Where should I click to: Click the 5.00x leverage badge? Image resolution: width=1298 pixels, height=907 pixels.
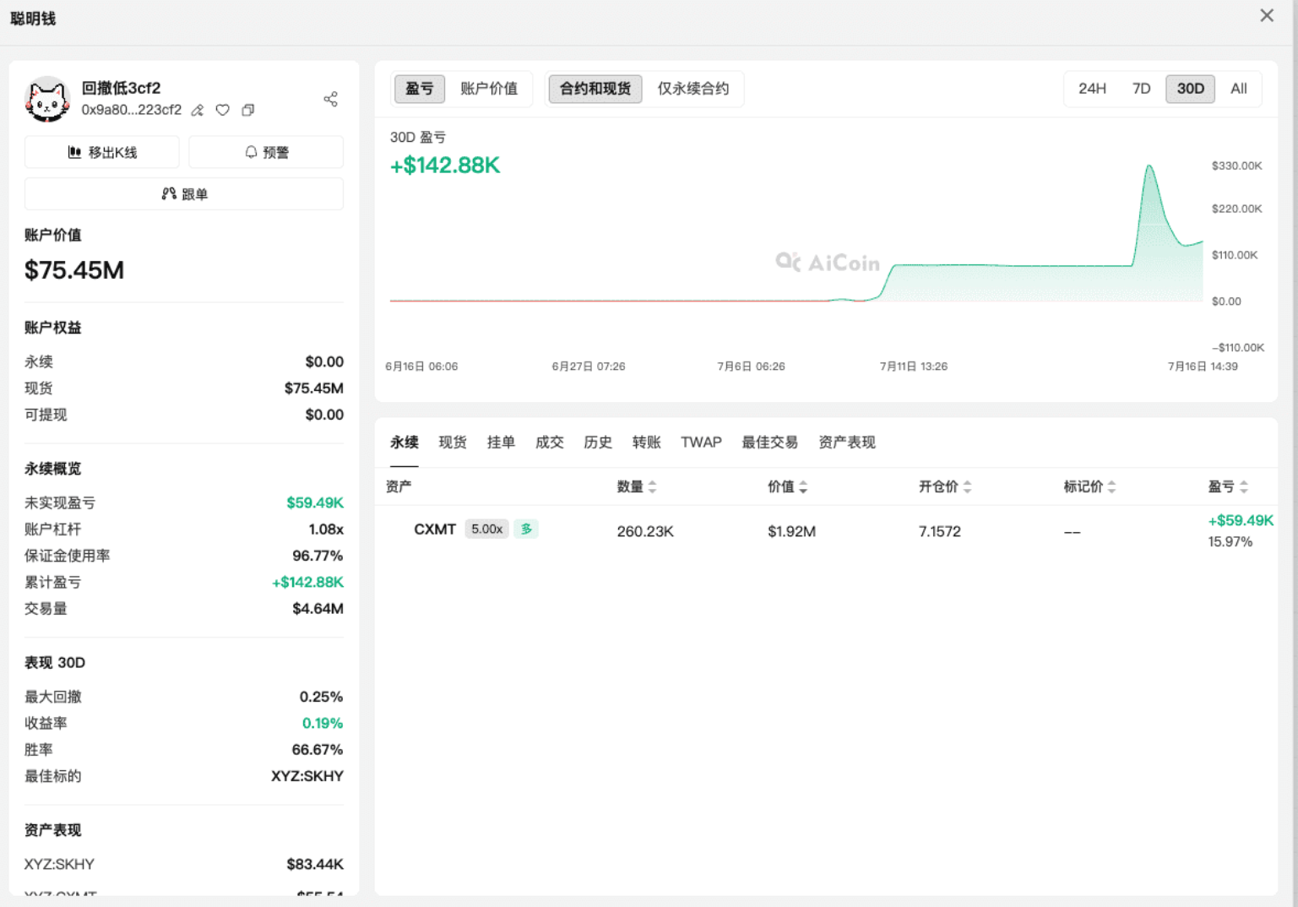tap(486, 530)
